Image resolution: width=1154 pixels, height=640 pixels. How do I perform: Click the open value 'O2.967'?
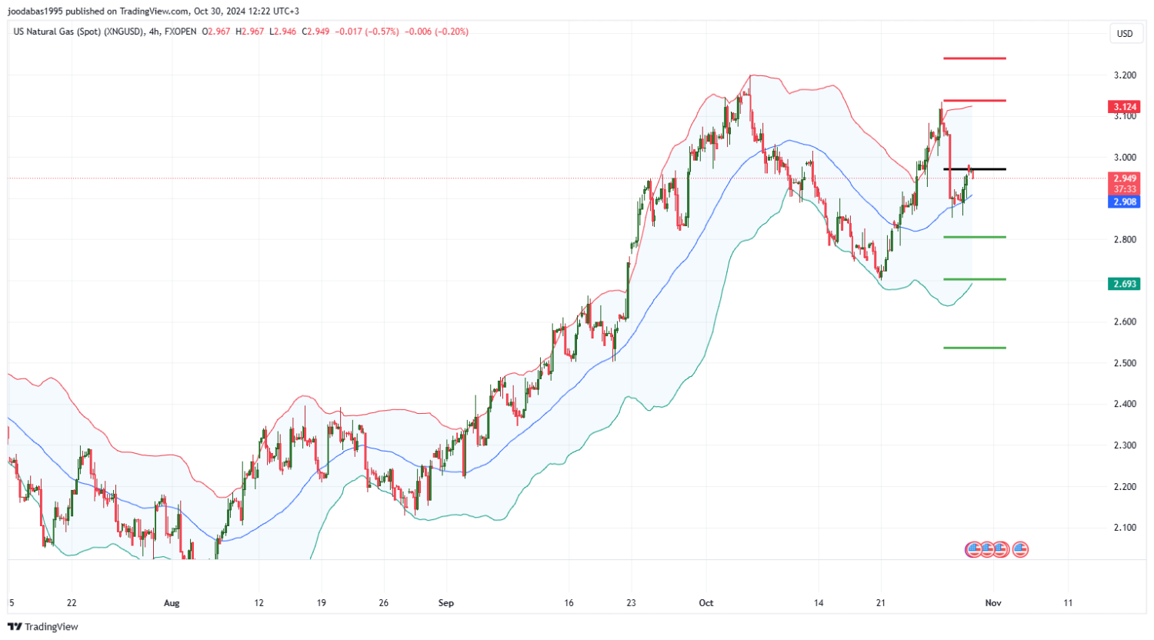click(x=216, y=32)
